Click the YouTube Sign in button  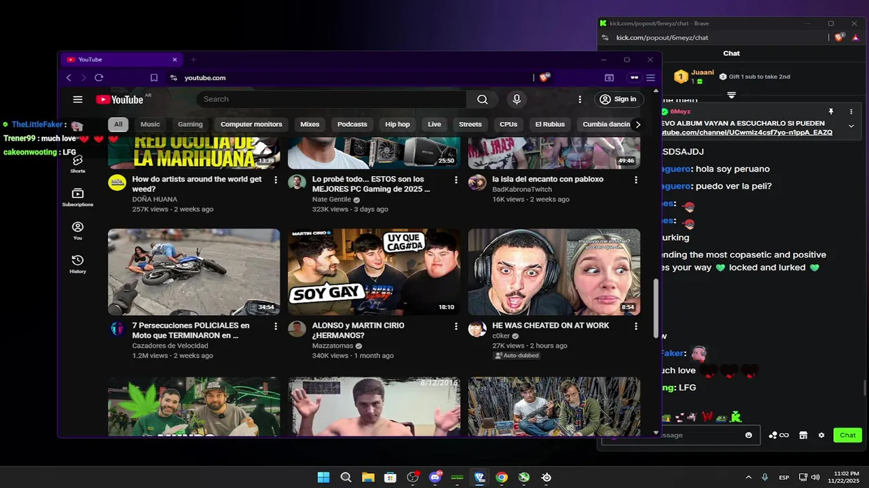click(x=618, y=99)
